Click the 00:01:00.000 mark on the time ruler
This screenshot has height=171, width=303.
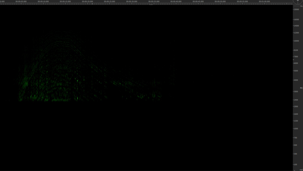(x=264, y=2)
